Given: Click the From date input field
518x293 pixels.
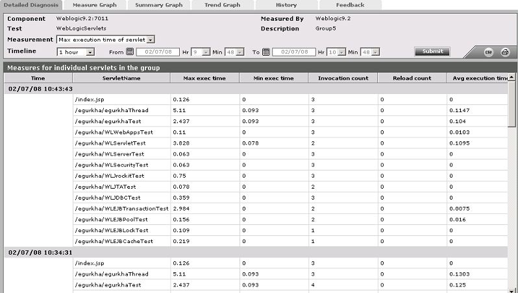Looking at the screenshot, I should (x=158, y=52).
